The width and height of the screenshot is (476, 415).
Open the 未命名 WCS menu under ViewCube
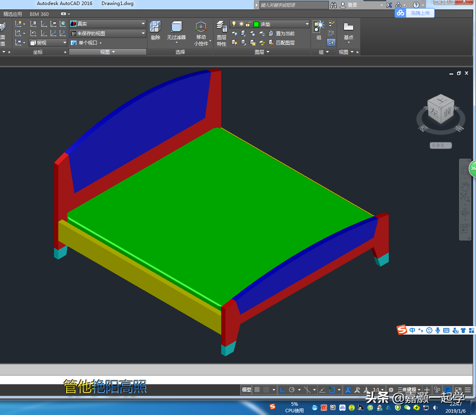pyautogui.click(x=440, y=145)
